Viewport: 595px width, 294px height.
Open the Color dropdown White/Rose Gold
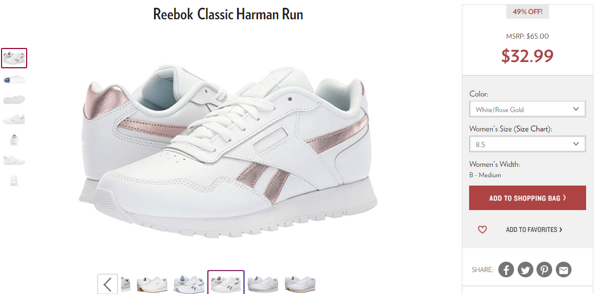click(x=528, y=109)
